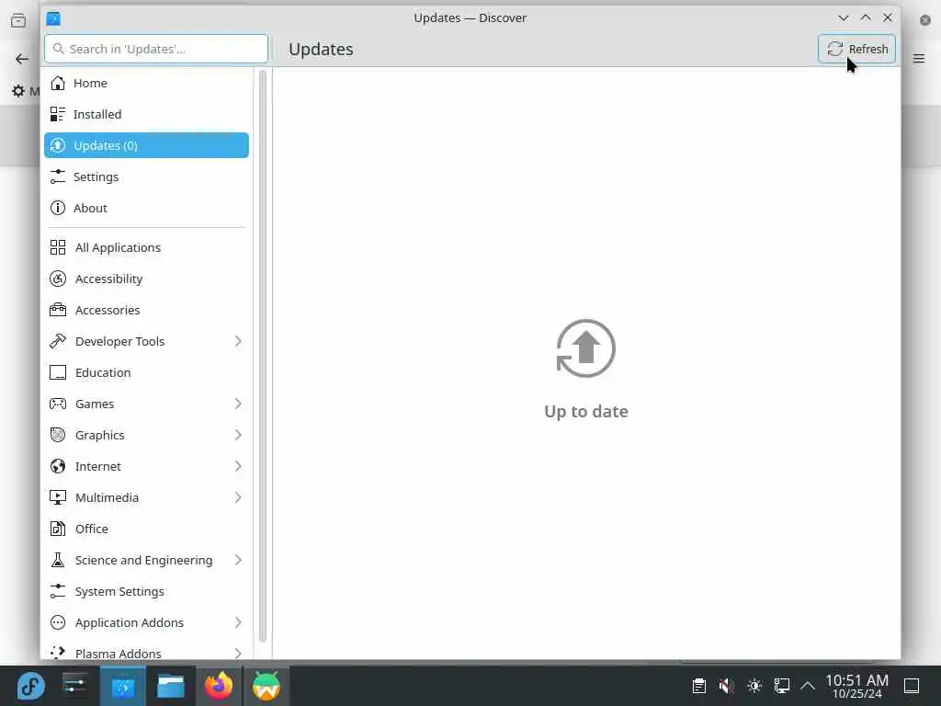941x706 pixels.
Task: Click the Refresh button
Action: [x=856, y=49]
